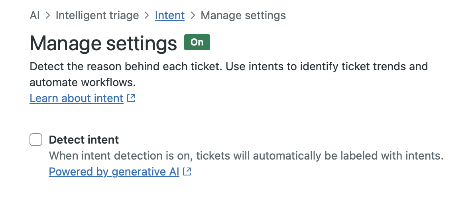Follow the Powered by generative AI link
The height and width of the screenshot is (213, 476).
point(114,172)
